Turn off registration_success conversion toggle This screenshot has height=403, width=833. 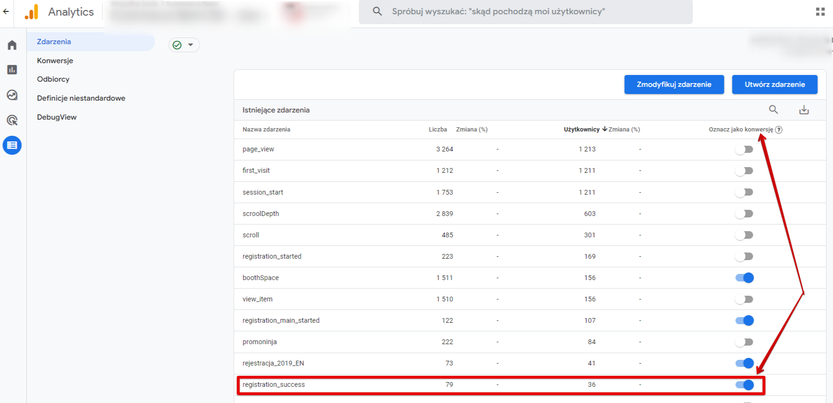(745, 385)
